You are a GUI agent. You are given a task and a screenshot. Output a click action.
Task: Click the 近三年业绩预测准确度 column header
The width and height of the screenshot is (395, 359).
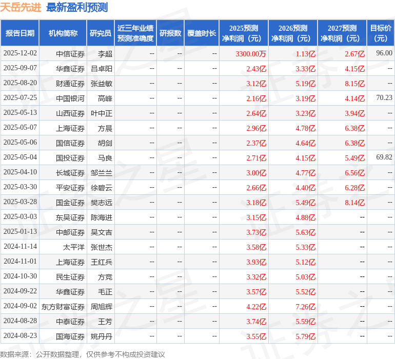[135, 33]
